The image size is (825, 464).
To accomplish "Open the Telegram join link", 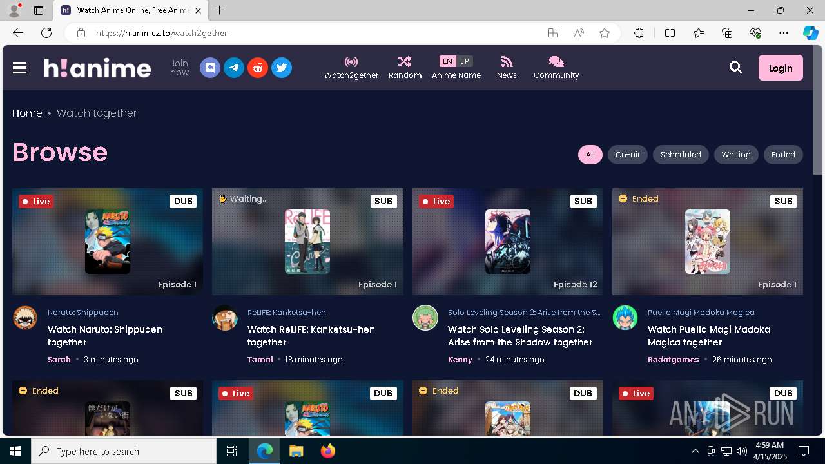I will (234, 68).
